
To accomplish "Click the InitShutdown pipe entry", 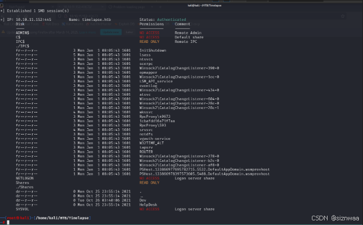I will tap(153, 50).
